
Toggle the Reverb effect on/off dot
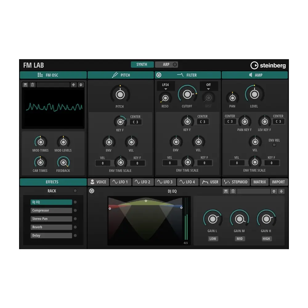coord(75,227)
